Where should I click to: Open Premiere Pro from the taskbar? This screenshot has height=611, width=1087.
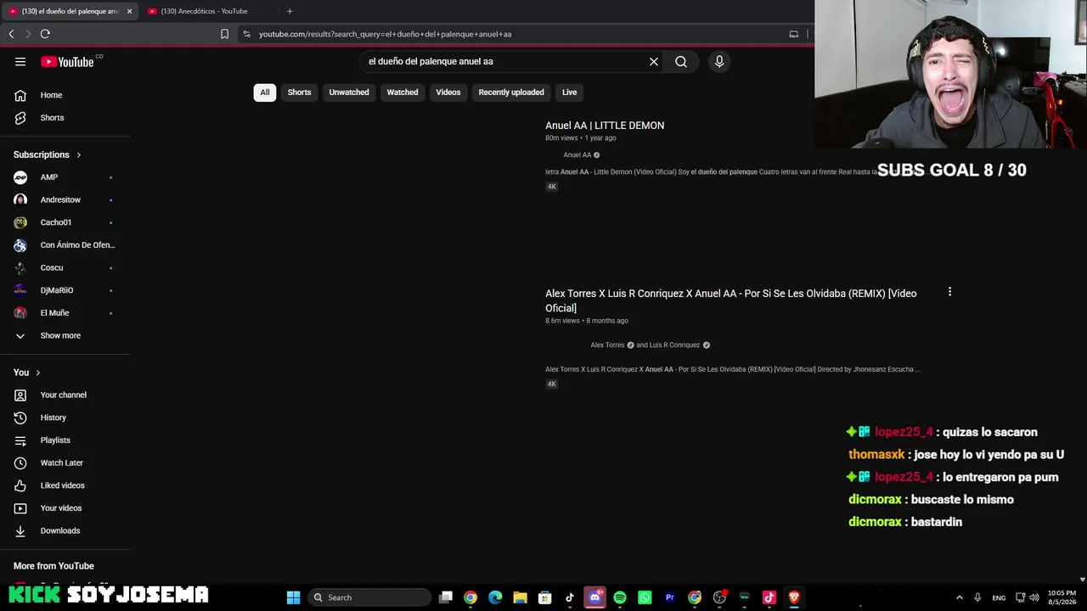(669, 597)
